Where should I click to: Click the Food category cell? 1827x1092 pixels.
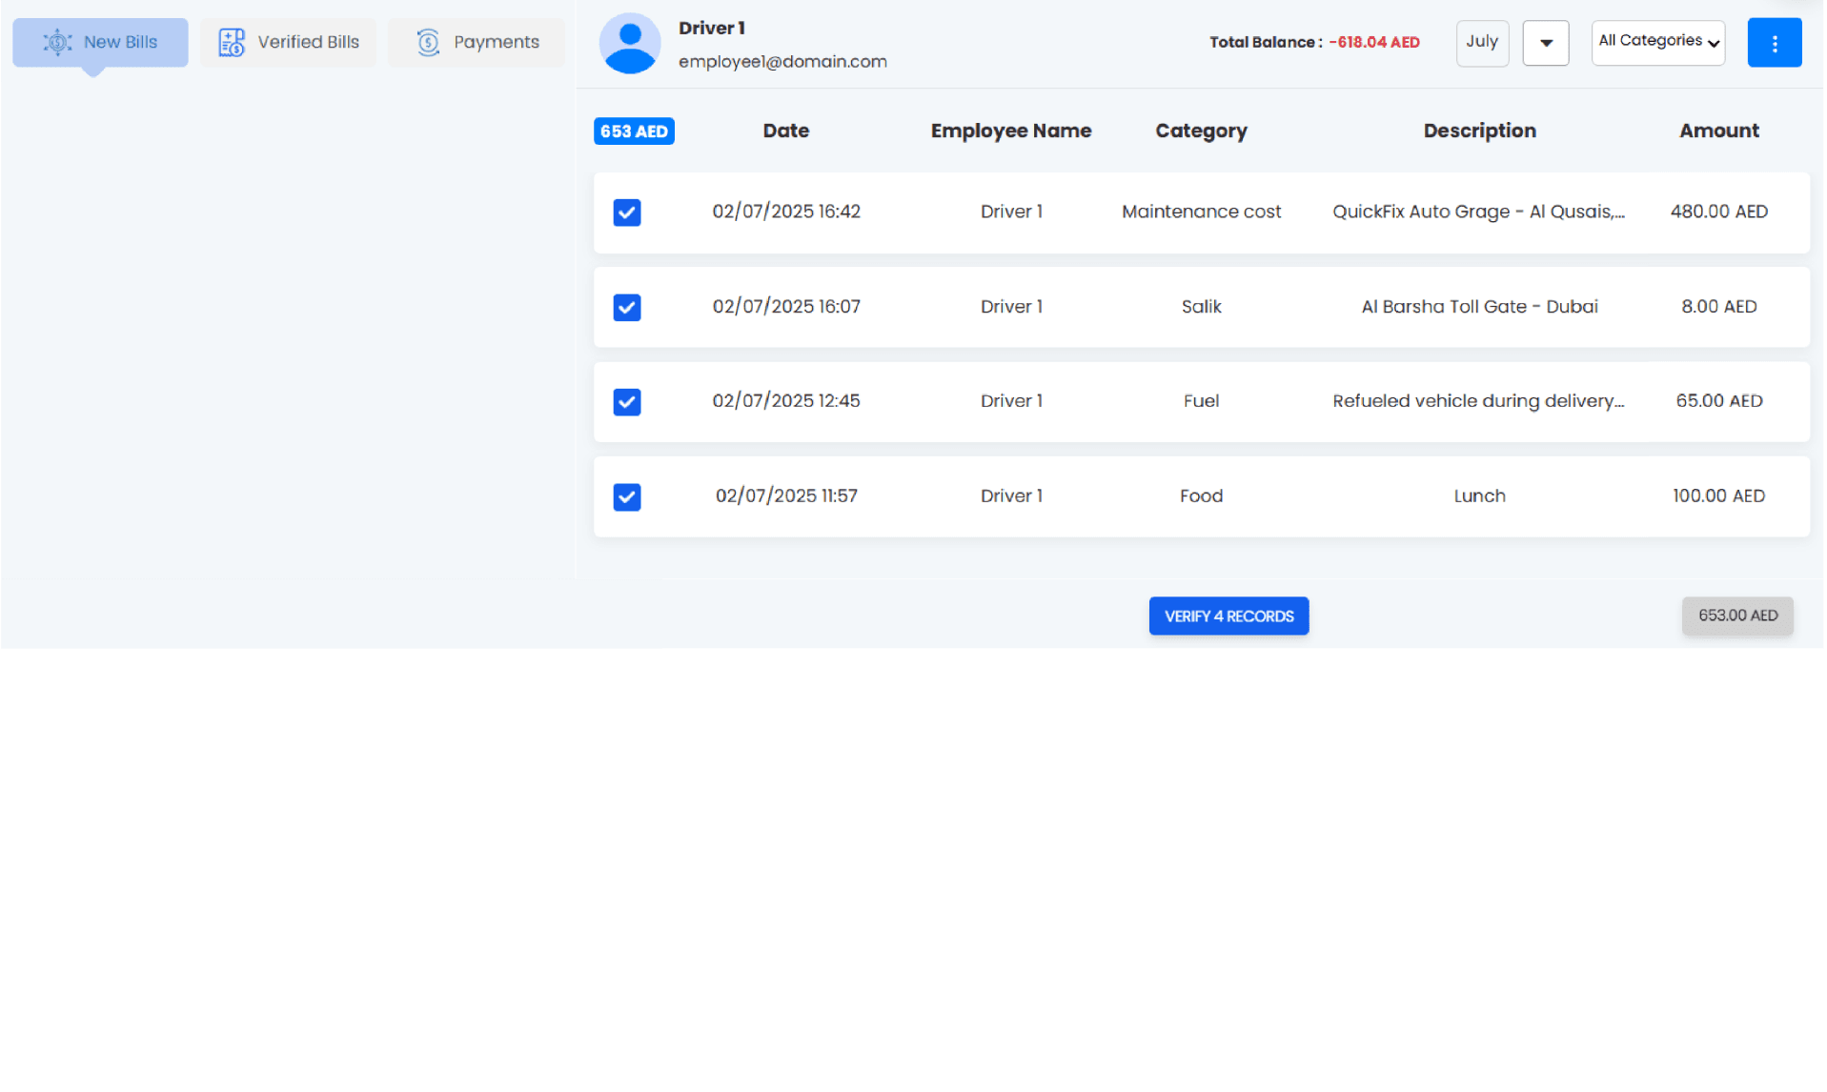(1201, 495)
